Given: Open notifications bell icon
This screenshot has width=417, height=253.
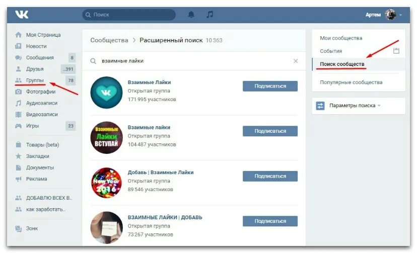Looking at the screenshot, I should click(191, 15).
